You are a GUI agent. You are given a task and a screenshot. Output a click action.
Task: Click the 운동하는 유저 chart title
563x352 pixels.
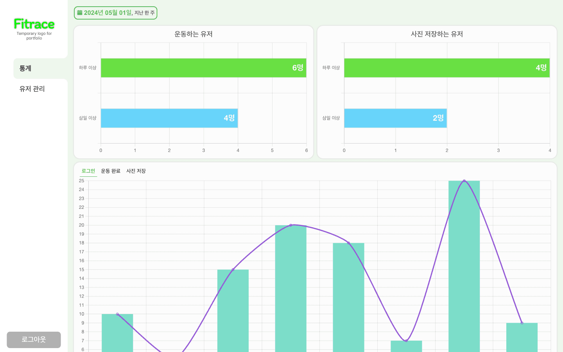(194, 34)
